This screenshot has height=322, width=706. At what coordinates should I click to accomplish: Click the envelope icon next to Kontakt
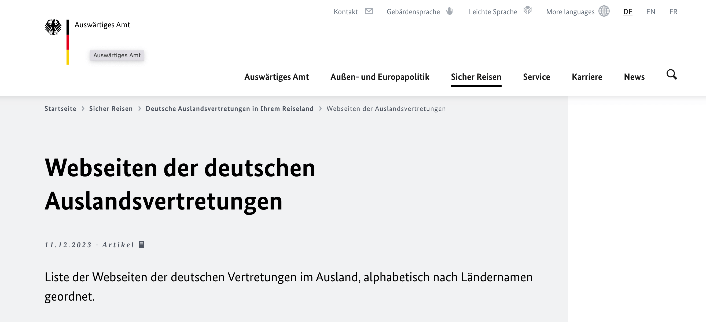tap(369, 11)
